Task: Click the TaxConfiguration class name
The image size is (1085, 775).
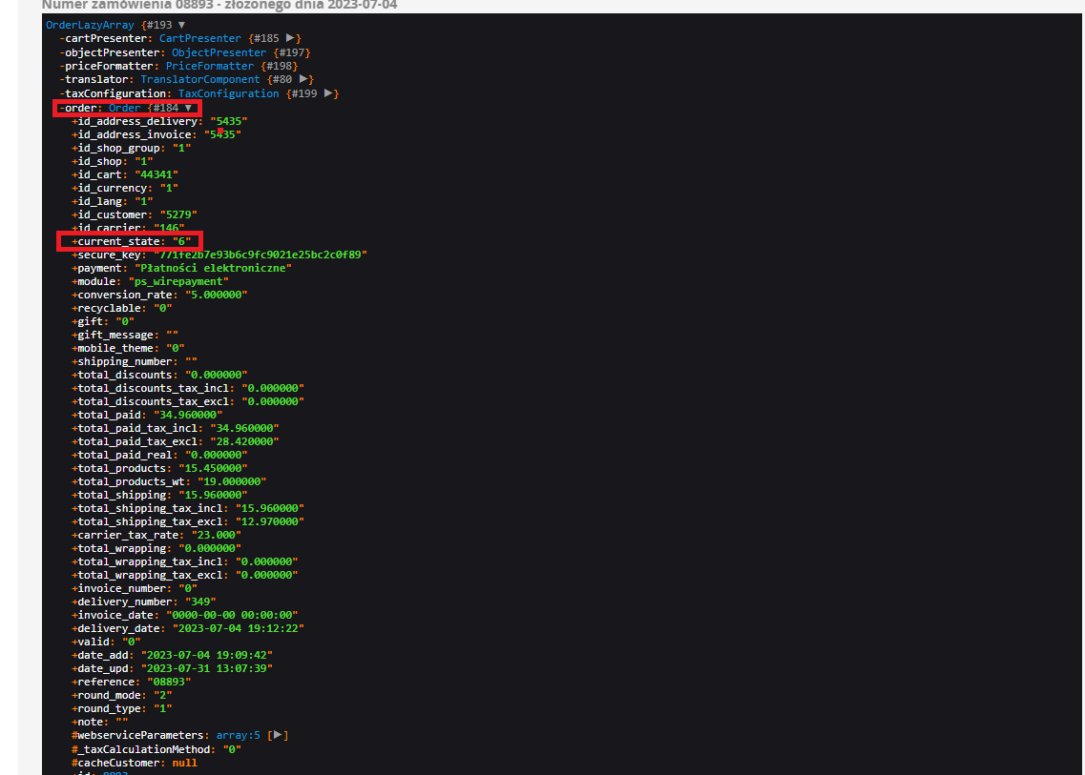Action: click(228, 93)
